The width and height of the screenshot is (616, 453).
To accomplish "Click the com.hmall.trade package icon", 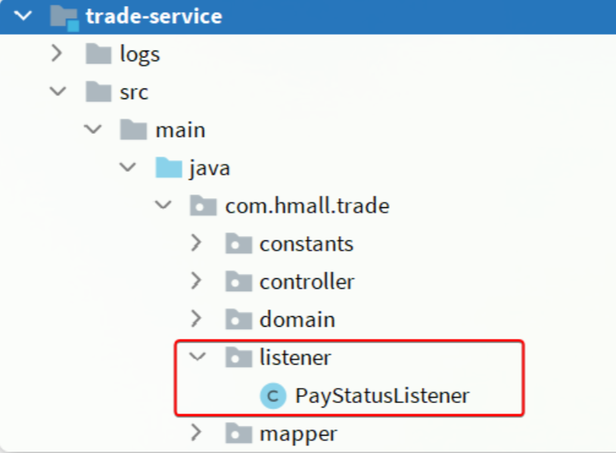I will click(x=203, y=205).
